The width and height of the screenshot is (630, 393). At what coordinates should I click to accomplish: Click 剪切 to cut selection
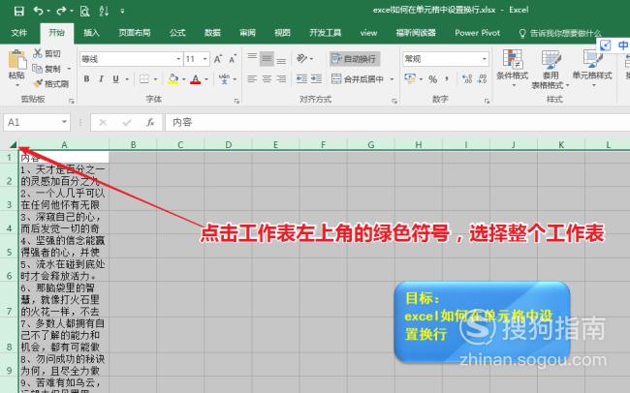click(x=47, y=53)
